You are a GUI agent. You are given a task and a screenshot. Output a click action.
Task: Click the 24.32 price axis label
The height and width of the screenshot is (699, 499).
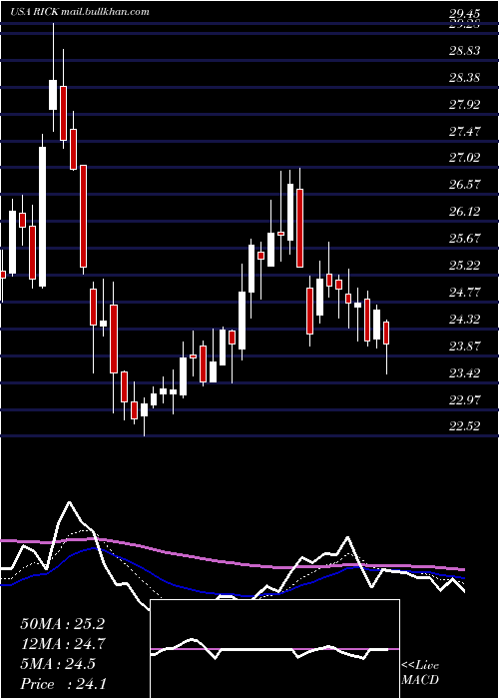(465, 319)
